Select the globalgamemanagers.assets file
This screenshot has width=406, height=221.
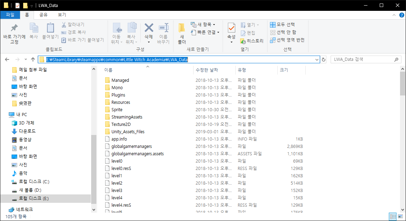coord(137,154)
